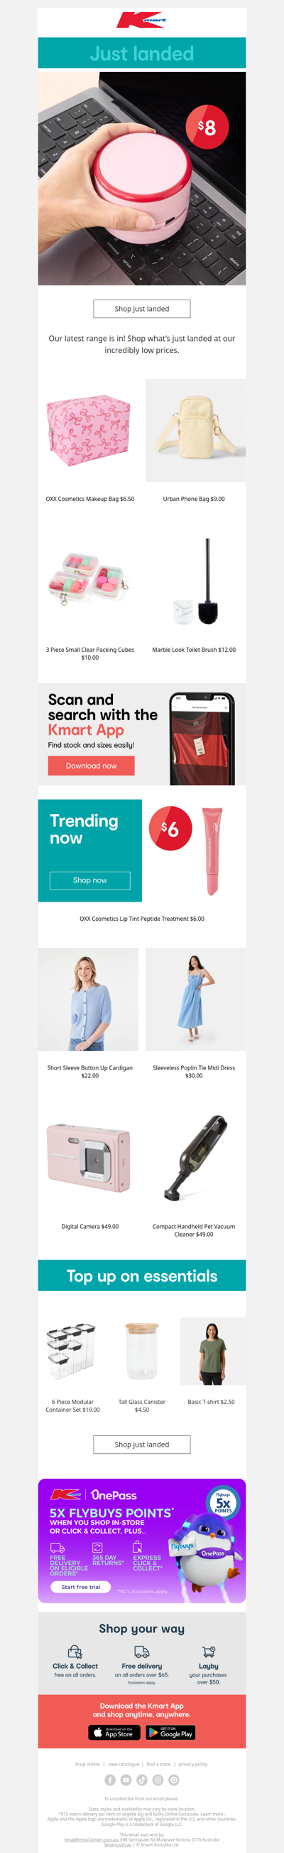Image resolution: width=284 pixels, height=1853 pixels.
Task: Click Shop now in Trending banner
Action: [89, 880]
